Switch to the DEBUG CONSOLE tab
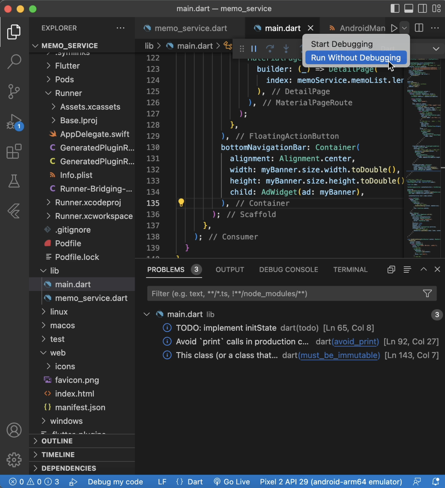 point(288,270)
